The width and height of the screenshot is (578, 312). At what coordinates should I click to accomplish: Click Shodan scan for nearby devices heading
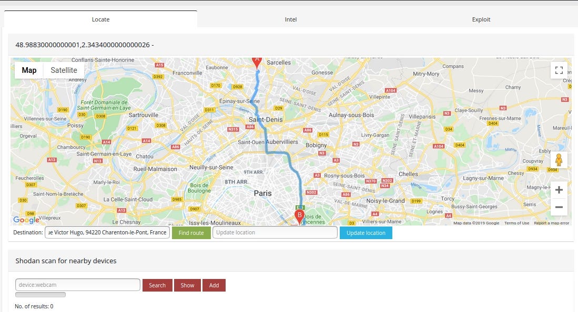click(x=66, y=261)
